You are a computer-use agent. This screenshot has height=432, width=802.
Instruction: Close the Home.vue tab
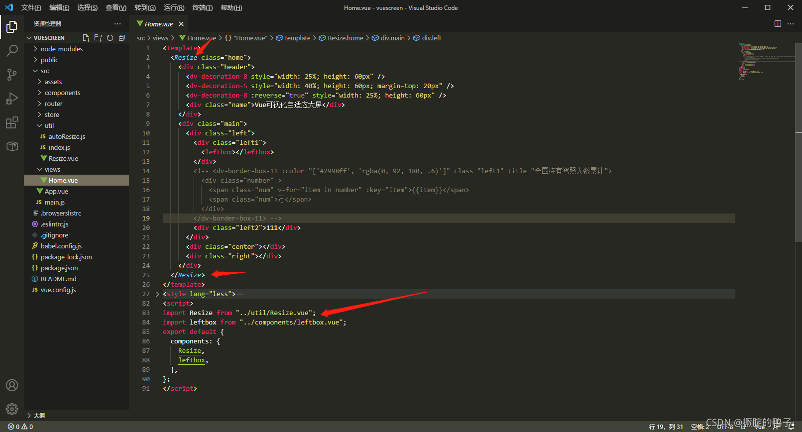[181, 24]
